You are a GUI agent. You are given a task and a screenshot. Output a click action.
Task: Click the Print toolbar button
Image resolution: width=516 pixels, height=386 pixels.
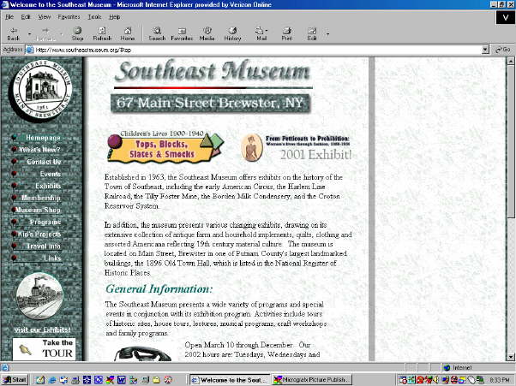click(x=286, y=34)
